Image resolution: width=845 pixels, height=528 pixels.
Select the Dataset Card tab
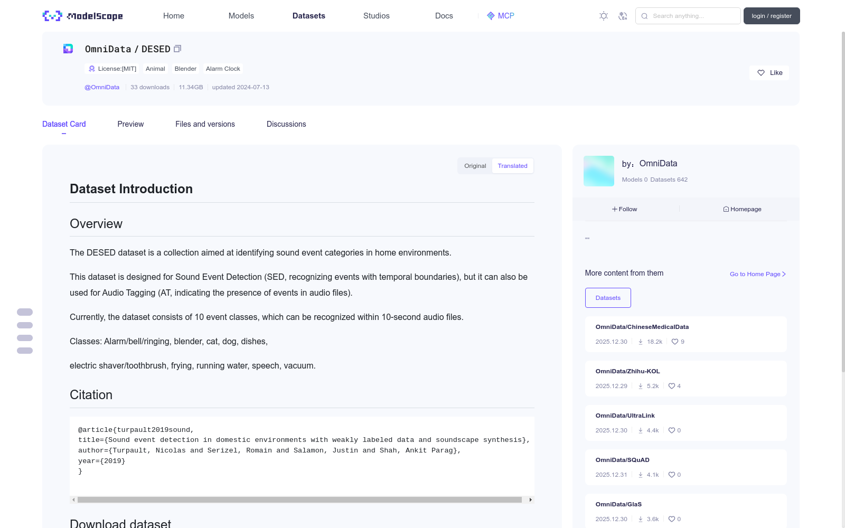(64, 124)
